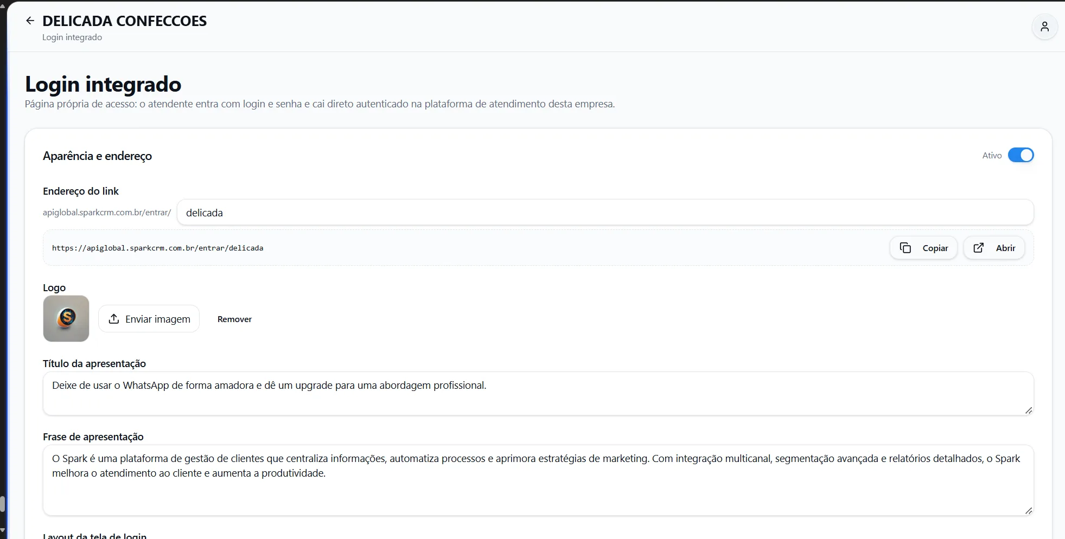Upload a logo with Enviar imagem
1065x539 pixels.
(149, 319)
